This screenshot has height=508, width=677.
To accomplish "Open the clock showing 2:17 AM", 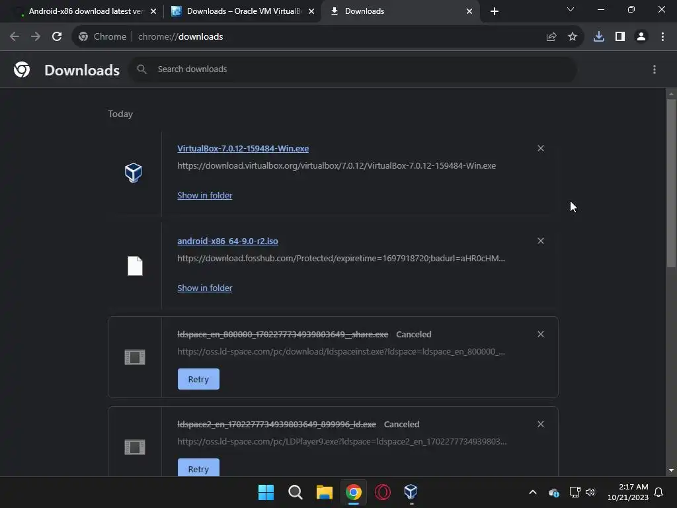I will point(628,492).
